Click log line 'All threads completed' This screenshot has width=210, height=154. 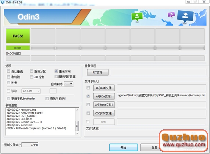pyautogui.click(x=36, y=128)
